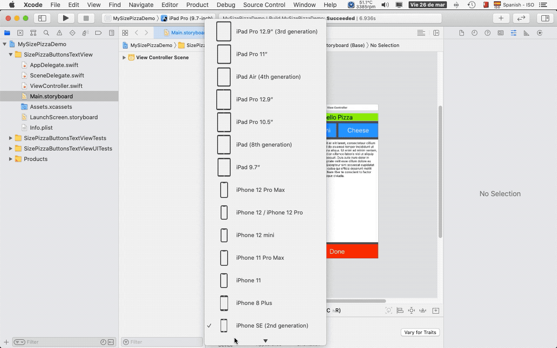Open the Issue navigator warning icon
Viewport: 557px width, 348px height.
click(59, 33)
